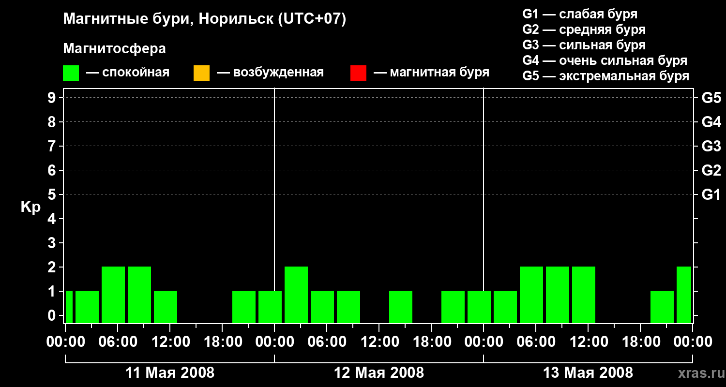Click the '— возбужденная' legend label

(x=271, y=73)
